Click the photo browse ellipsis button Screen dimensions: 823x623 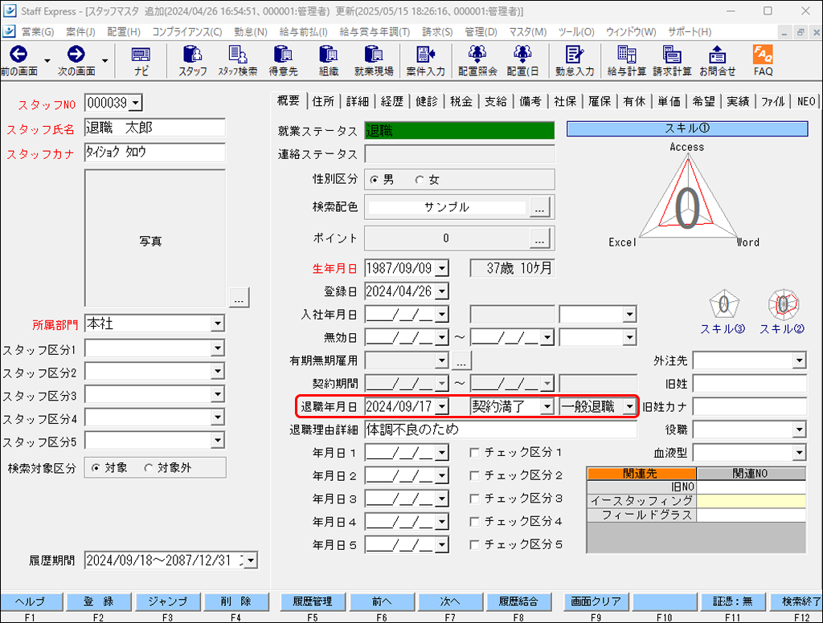(x=239, y=298)
